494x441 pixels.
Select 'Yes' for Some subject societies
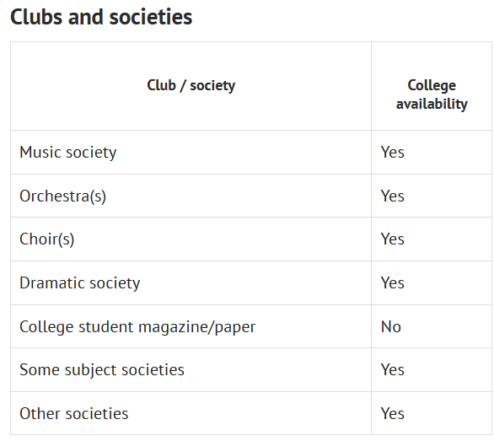click(392, 370)
